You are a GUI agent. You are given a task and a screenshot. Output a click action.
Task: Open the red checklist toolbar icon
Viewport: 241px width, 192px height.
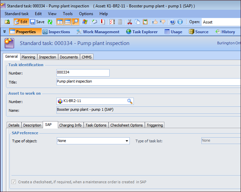[112, 22]
